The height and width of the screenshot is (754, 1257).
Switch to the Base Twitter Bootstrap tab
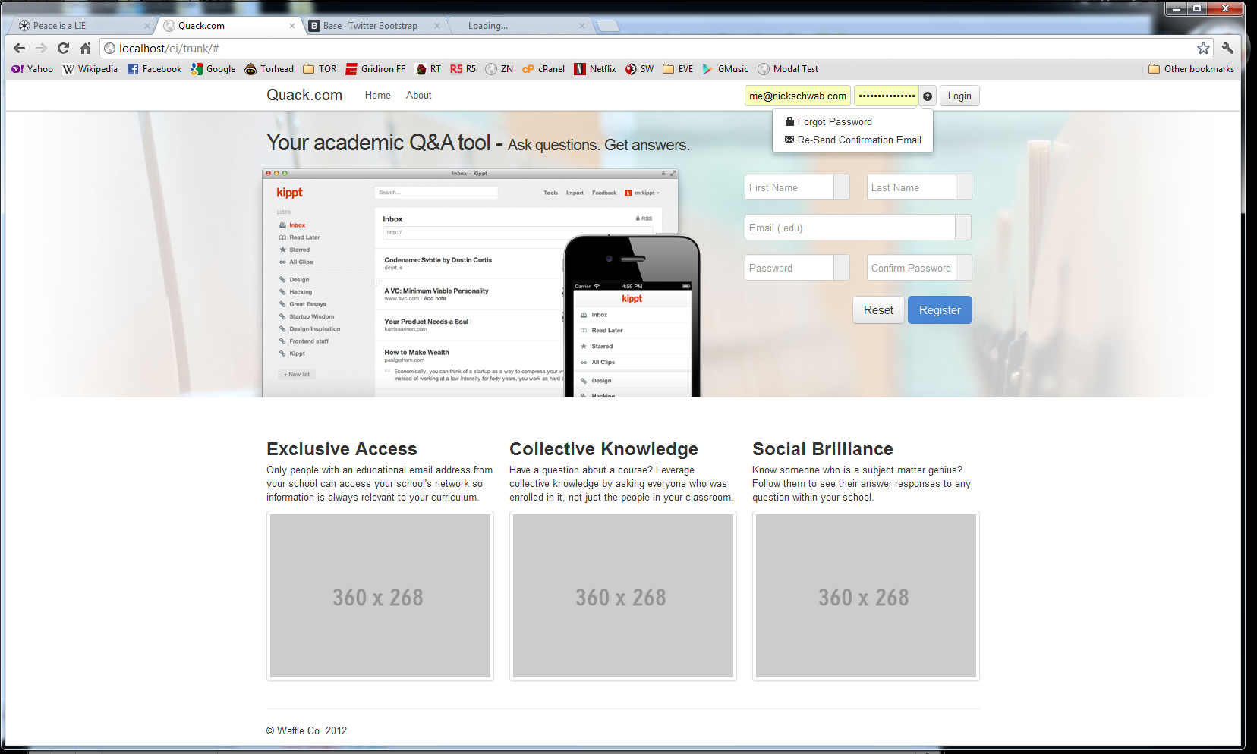(370, 26)
